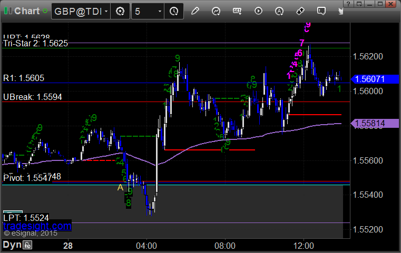Screen dimensions: 401x253
Task: Click the LPT: 1.5524 label
Action: pyautogui.click(x=26, y=218)
